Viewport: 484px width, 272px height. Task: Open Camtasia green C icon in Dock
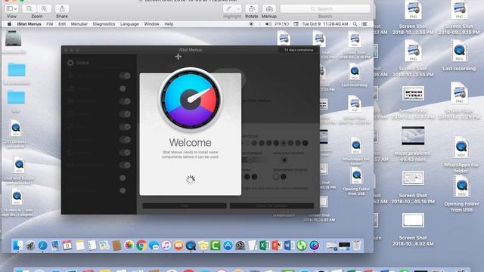point(216,246)
